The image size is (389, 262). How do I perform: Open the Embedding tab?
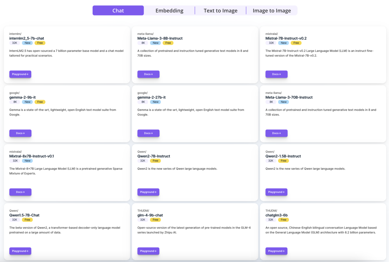169,10
